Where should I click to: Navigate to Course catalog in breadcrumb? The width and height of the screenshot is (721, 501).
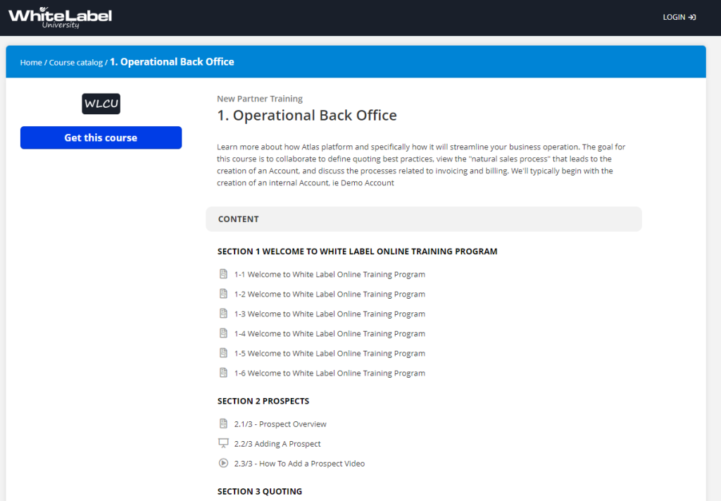point(75,63)
